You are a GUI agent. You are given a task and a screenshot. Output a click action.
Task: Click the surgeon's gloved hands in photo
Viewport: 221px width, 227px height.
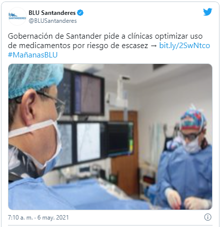(x=187, y=200)
